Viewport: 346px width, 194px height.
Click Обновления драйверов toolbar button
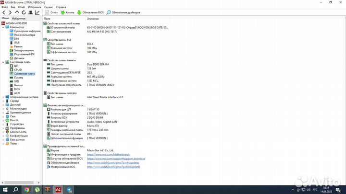(124, 12)
